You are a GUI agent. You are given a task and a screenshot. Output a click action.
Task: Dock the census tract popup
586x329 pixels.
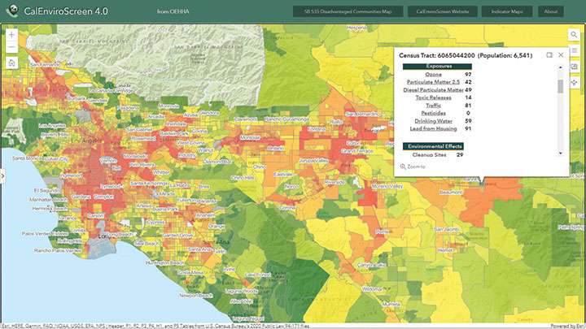[x=549, y=54]
